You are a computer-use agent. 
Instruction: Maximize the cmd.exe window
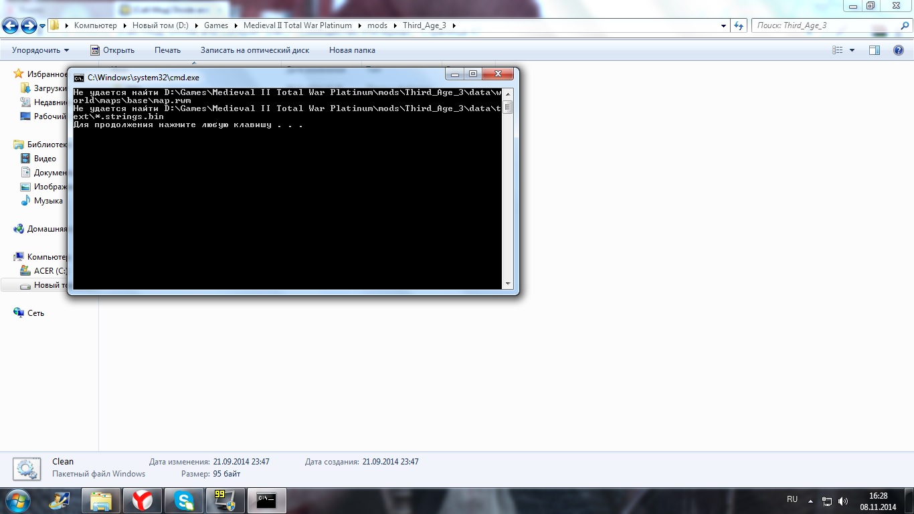[473, 74]
